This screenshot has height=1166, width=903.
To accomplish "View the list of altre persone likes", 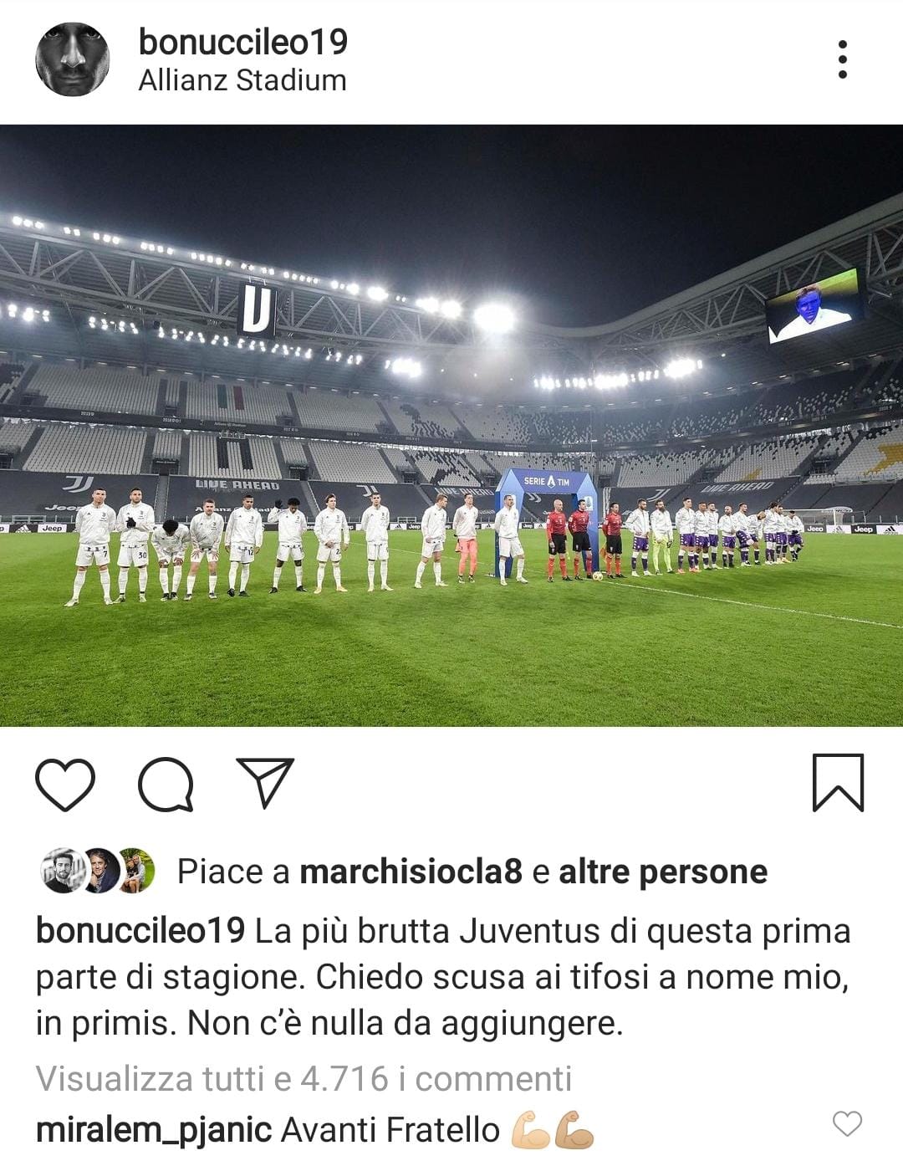I will click(663, 872).
